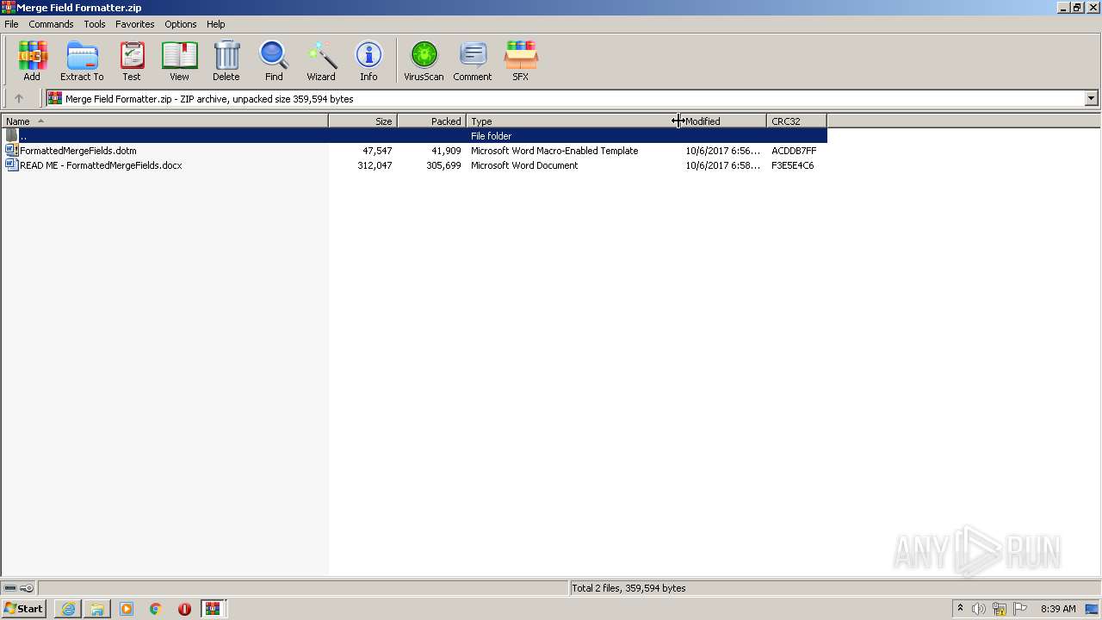Image resolution: width=1102 pixels, height=620 pixels.
Task: Open the Tools menu
Action: [x=95, y=24]
